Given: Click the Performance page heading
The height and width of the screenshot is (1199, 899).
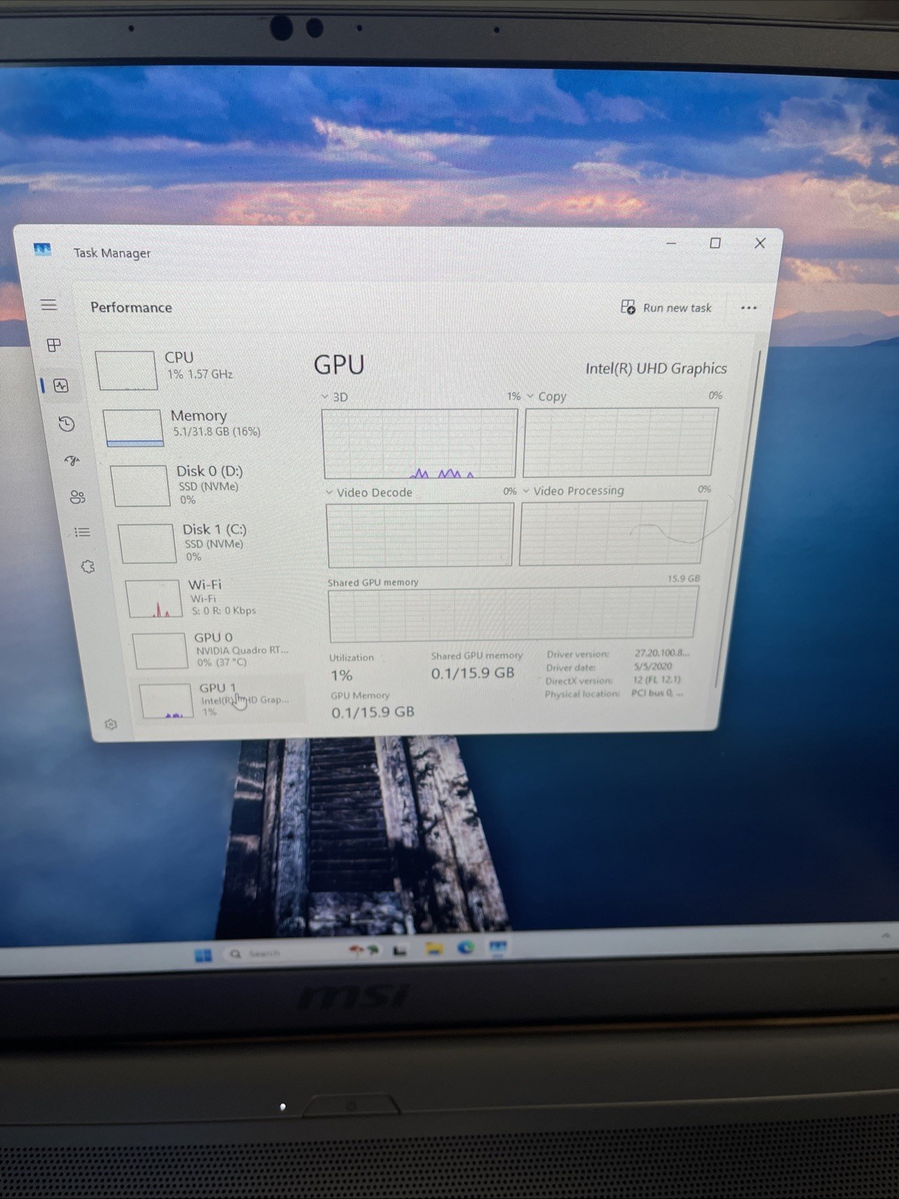Looking at the screenshot, I should tap(131, 307).
